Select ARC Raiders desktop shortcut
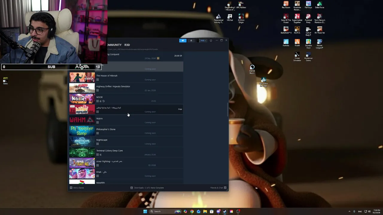 click(x=241, y=5)
